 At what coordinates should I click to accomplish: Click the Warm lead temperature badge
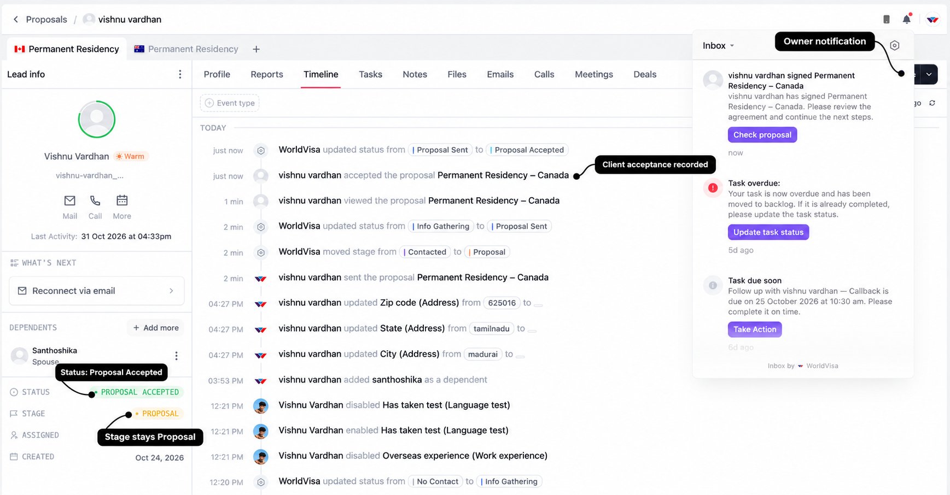point(131,156)
